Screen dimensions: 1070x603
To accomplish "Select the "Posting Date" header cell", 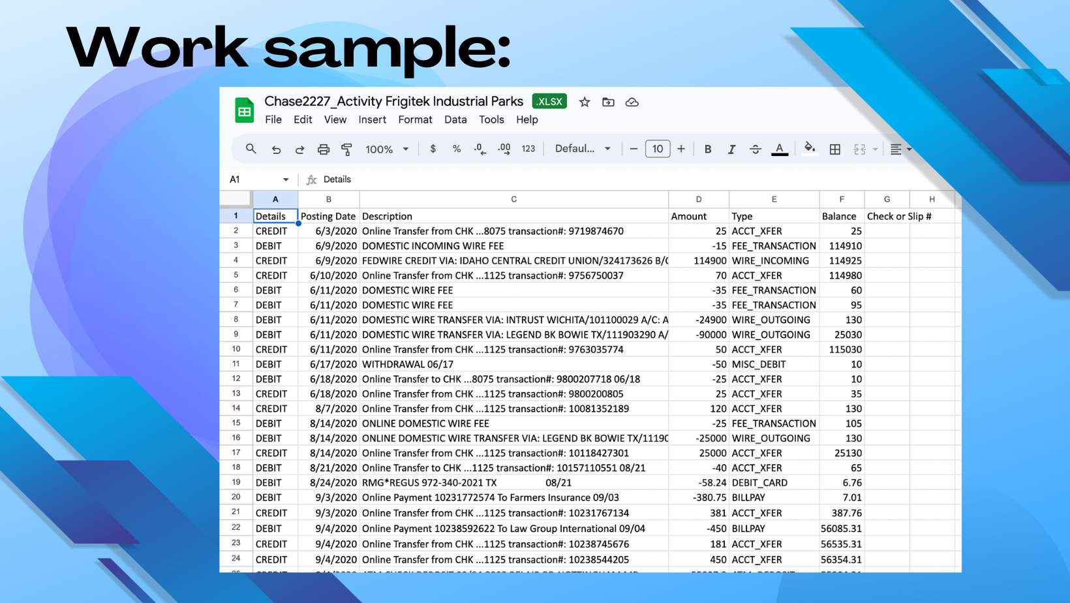I will point(329,216).
